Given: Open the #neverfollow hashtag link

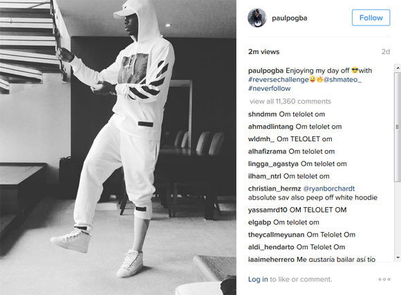Looking at the screenshot, I should tap(270, 89).
